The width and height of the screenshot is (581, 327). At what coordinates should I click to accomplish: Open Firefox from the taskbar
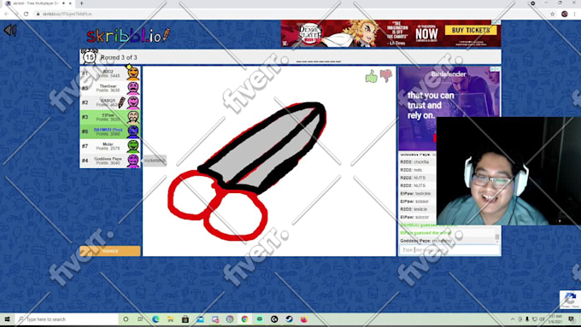point(304,318)
